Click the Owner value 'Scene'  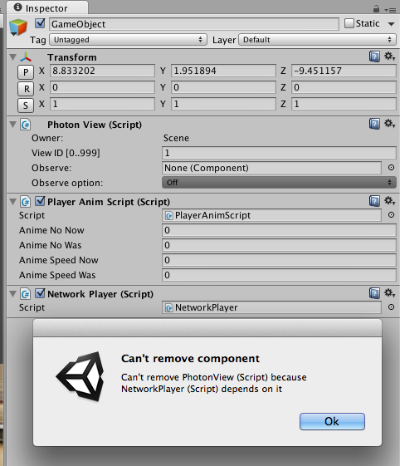[176, 138]
